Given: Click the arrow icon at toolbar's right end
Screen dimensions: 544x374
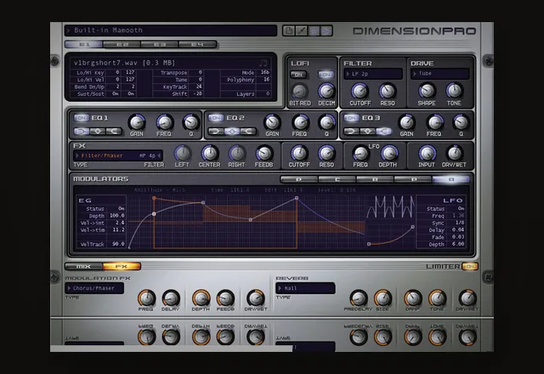Looking at the screenshot, I should pyautogui.click(x=326, y=31).
